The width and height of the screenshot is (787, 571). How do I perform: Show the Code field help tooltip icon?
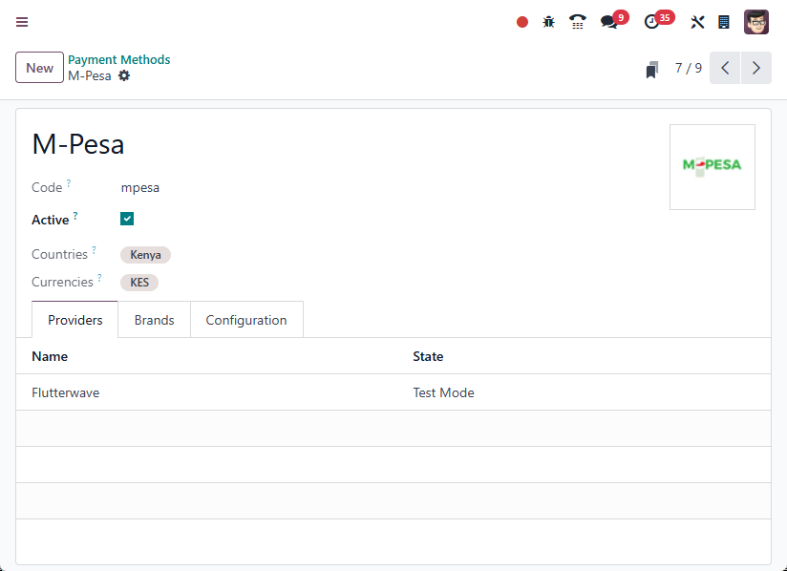[69, 183]
